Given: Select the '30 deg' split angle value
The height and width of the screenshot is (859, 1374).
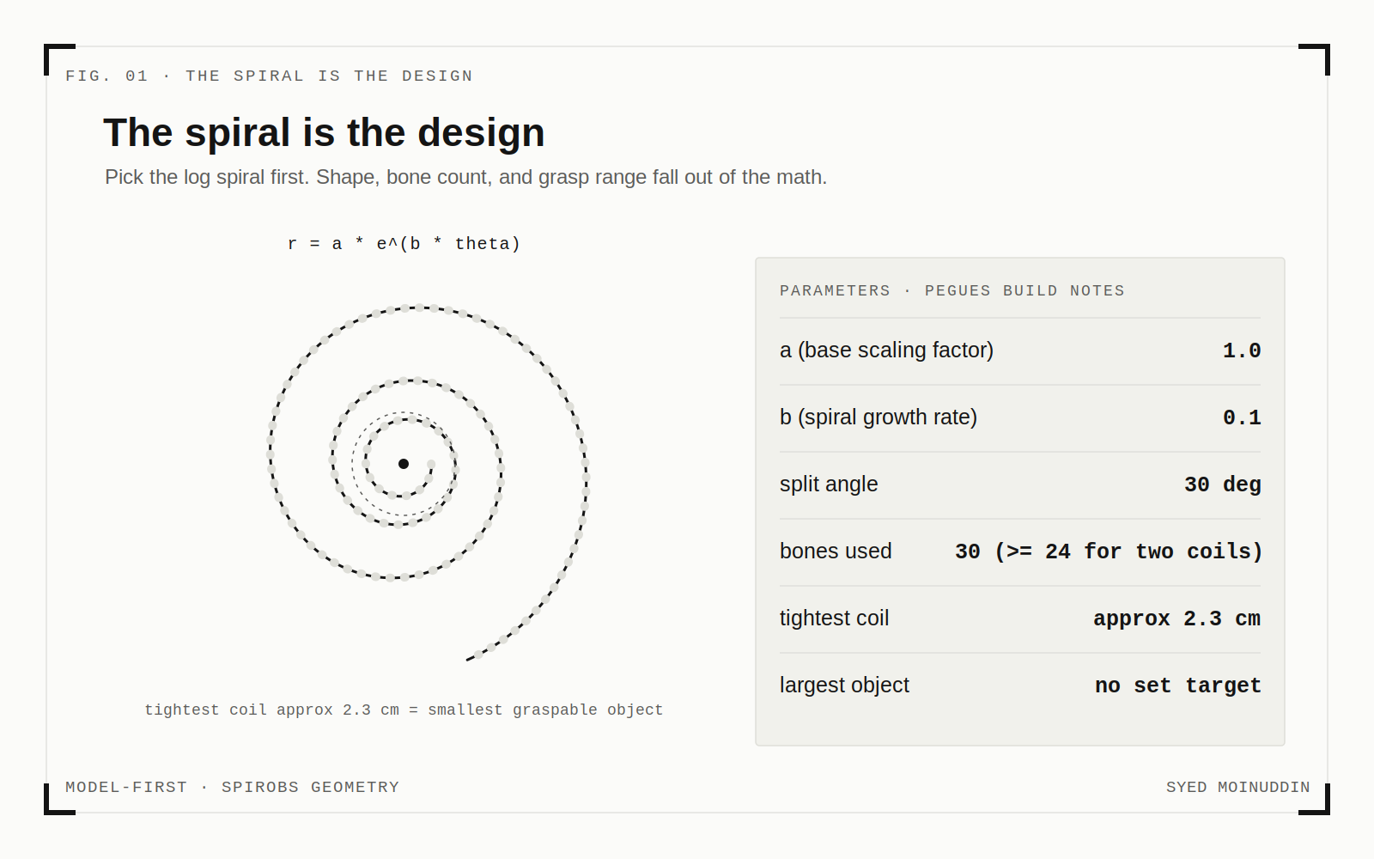Looking at the screenshot, I should pyautogui.click(x=1223, y=484).
